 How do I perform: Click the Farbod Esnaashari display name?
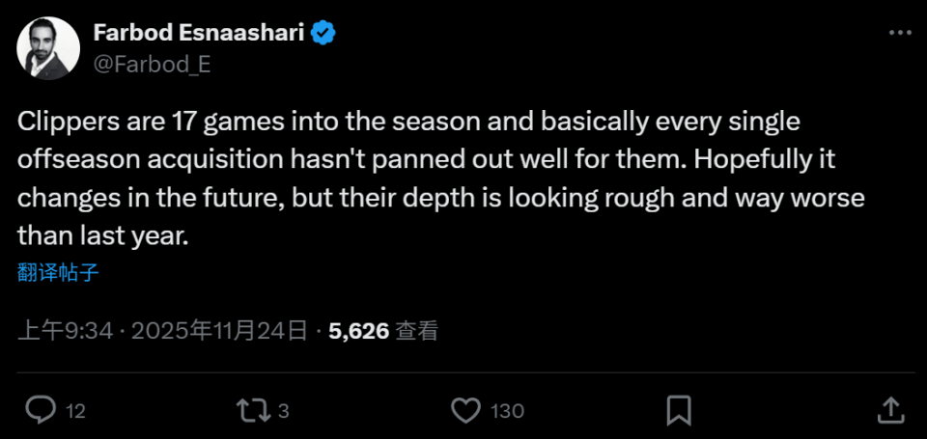pyautogui.click(x=200, y=33)
